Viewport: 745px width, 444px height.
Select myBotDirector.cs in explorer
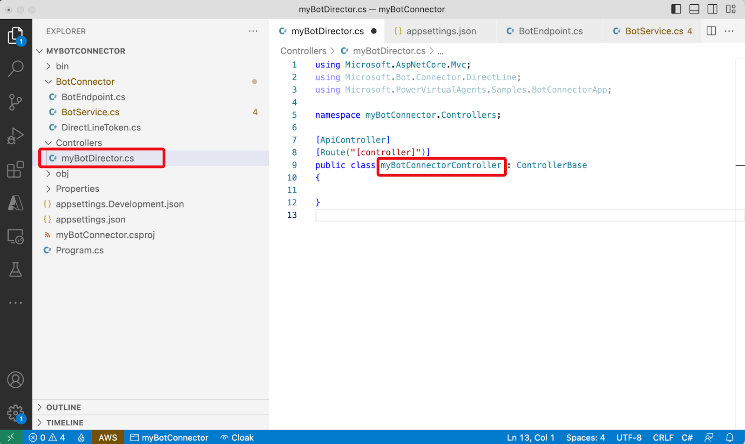click(x=151, y=158)
